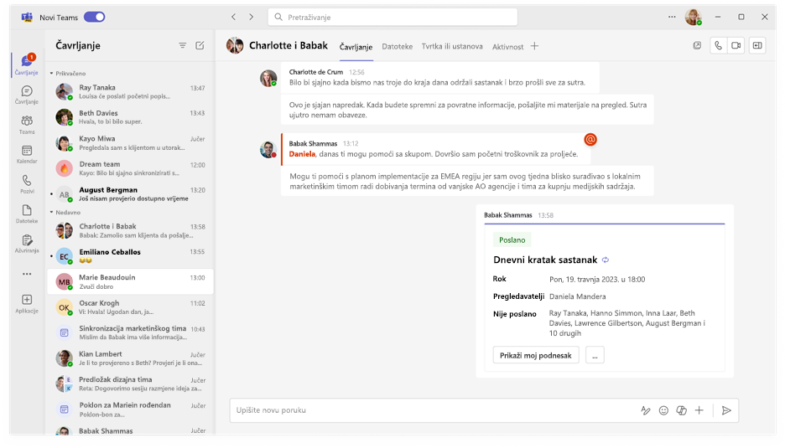Switch to the Čavrljanje tab in the chat header
Screen dimensions: 785x448
(356, 47)
